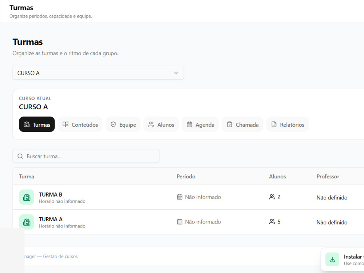Click the green install download icon
Viewport: 364px width, 273px height.
point(332,260)
